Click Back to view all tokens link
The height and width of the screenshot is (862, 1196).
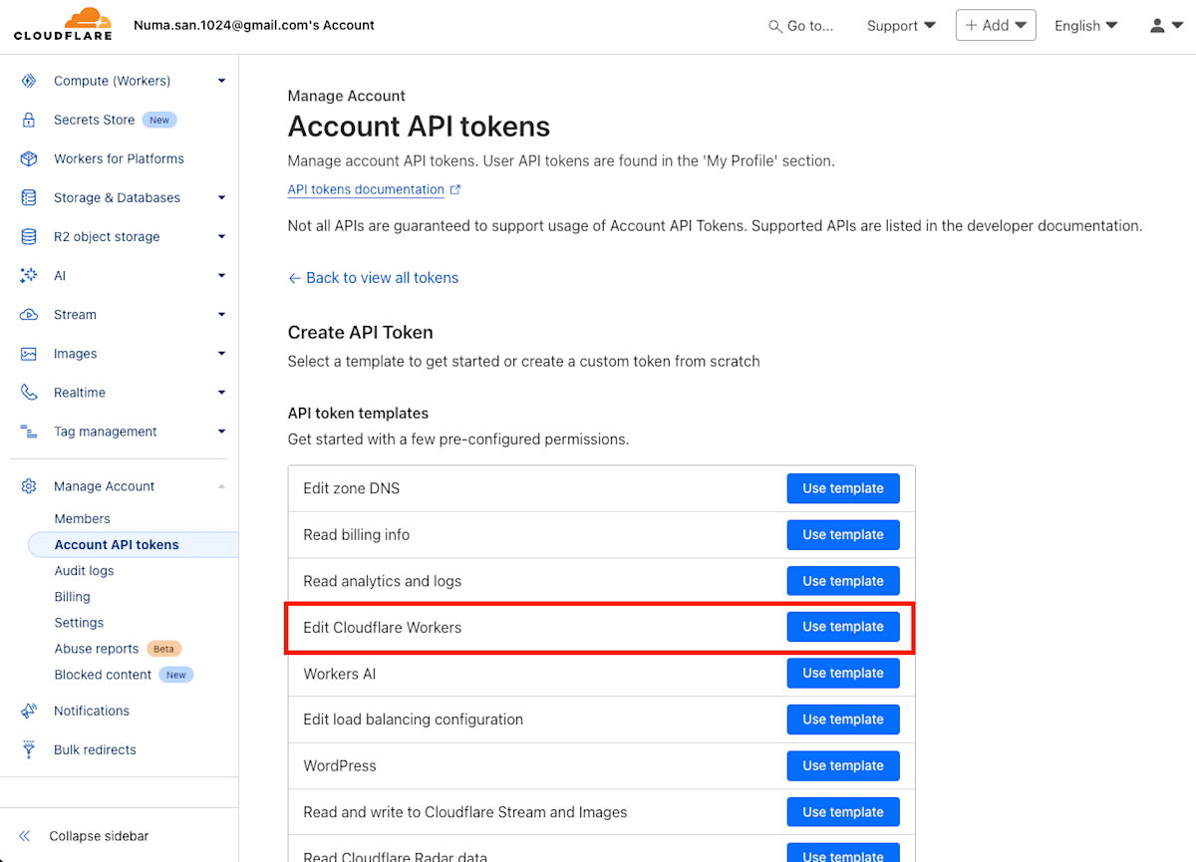[374, 278]
